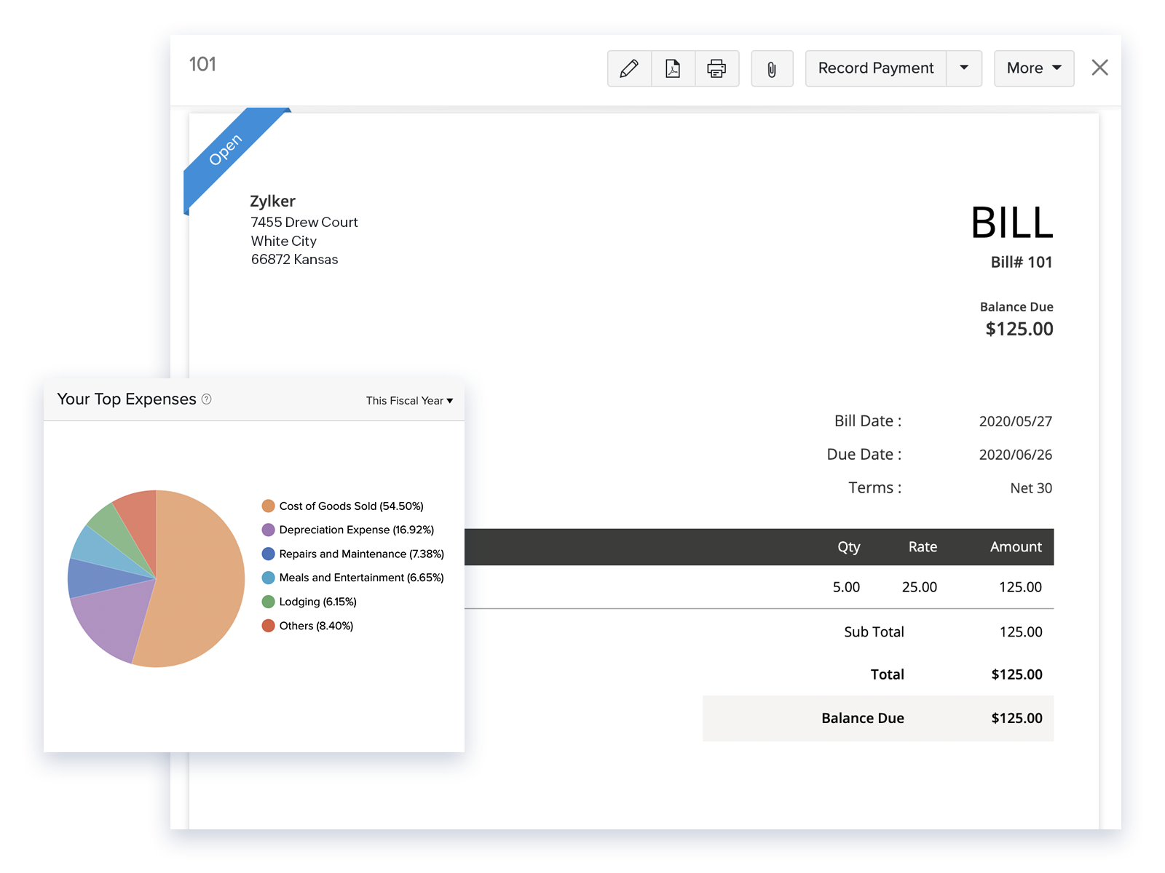Click the bill number 101 heading
Screen dimensions: 1165x873
tap(202, 64)
